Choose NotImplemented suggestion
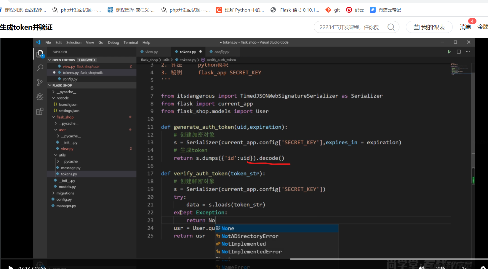Image resolution: width=488 pixels, height=269 pixels. pos(277,244)
